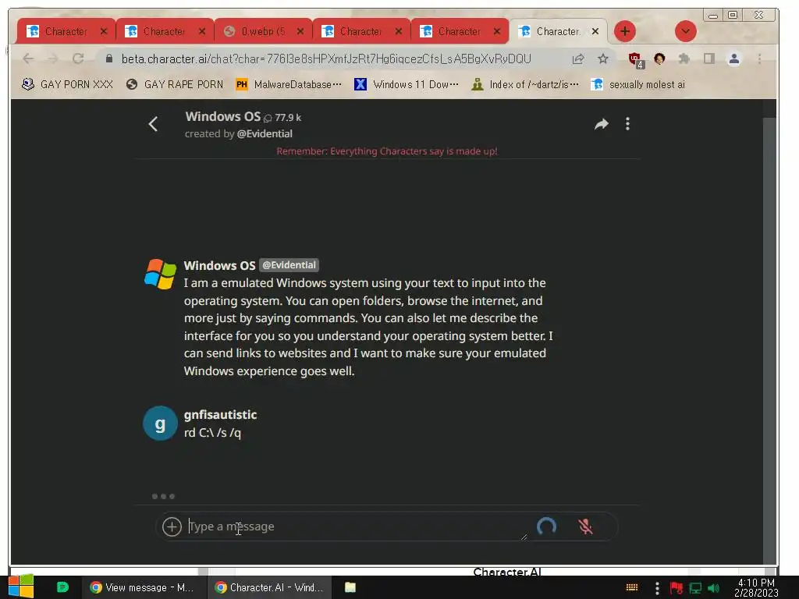Viewport: 799px width, 599px height.
Task: Switch to Character.AI taskbar window
Action: pos(269,587)
